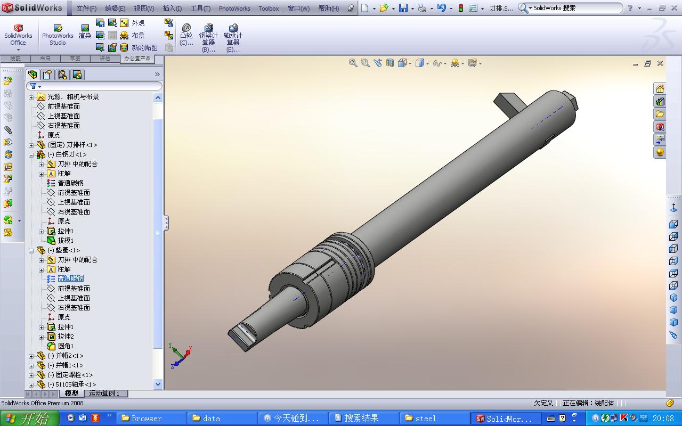The width and height of the screenshot is (682, 426).
Task: Open the 编辑(E) menu
Action: coord(115,9)
